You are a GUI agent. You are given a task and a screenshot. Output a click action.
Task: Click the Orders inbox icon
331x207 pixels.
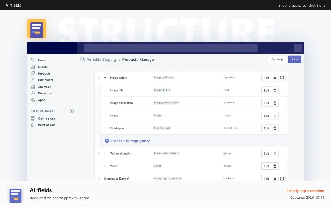pyautogui.click(x=33, y=67)
